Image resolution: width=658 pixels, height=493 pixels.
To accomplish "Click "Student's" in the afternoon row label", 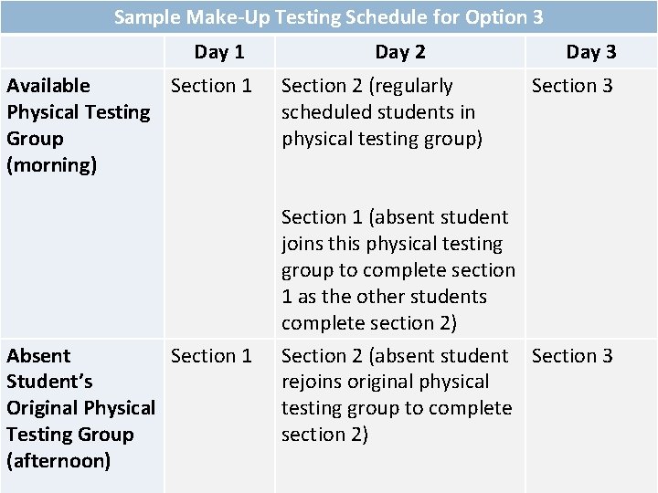I will [49, 382].
